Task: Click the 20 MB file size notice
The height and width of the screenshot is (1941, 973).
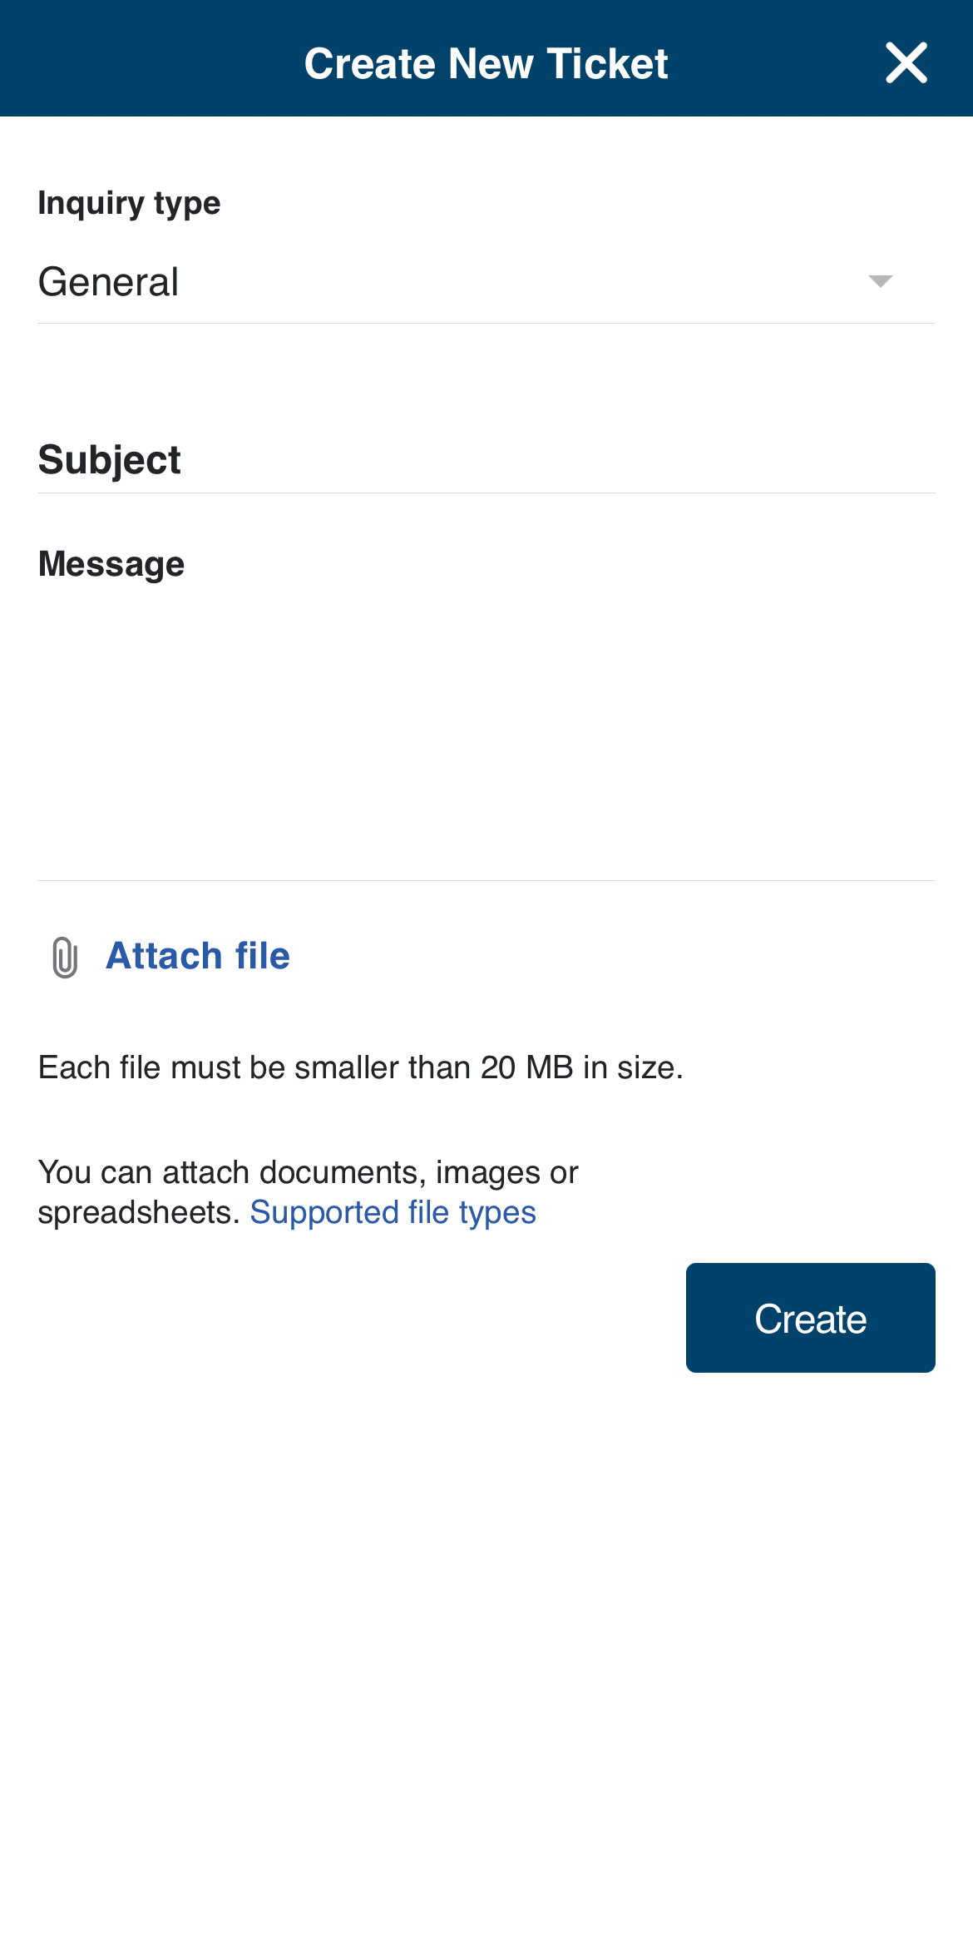Action: click(x=360, y=1067)
